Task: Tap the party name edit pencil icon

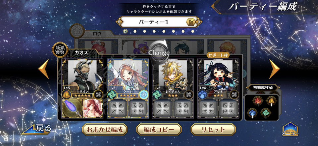Action: click(191, 21)
